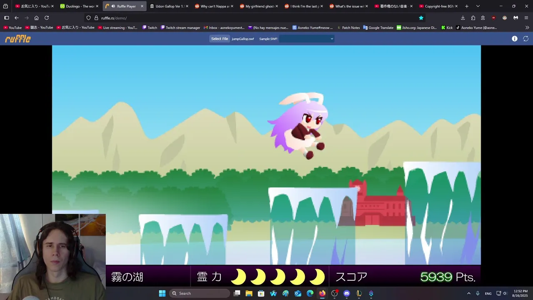Open the Twitch stream manager bookmark
This screenshot has height=300, width=533.
point(180,27)
